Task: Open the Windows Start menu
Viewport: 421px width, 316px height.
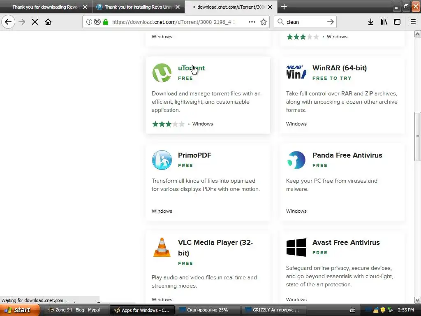Action: [20, 310]
